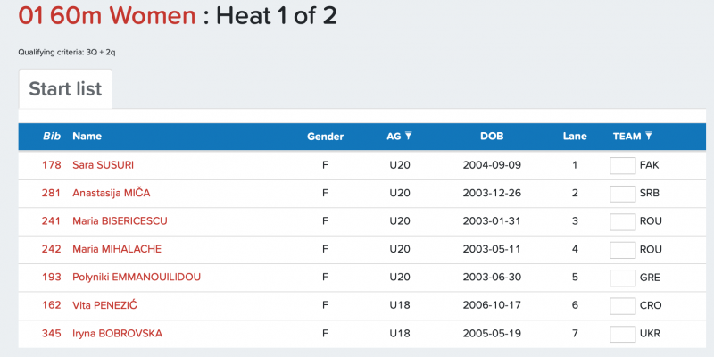The height and width of the screenshot is (357, 714).
Task: Click bib number 162
Action: (52, 305)
